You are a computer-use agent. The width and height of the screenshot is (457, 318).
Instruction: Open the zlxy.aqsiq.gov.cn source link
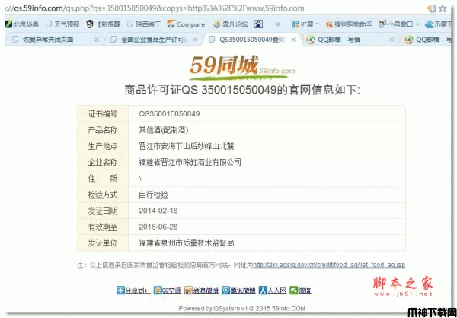pos(329,265)
